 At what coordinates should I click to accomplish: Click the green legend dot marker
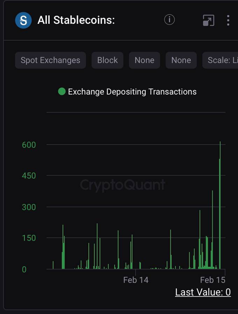[62, 91]
